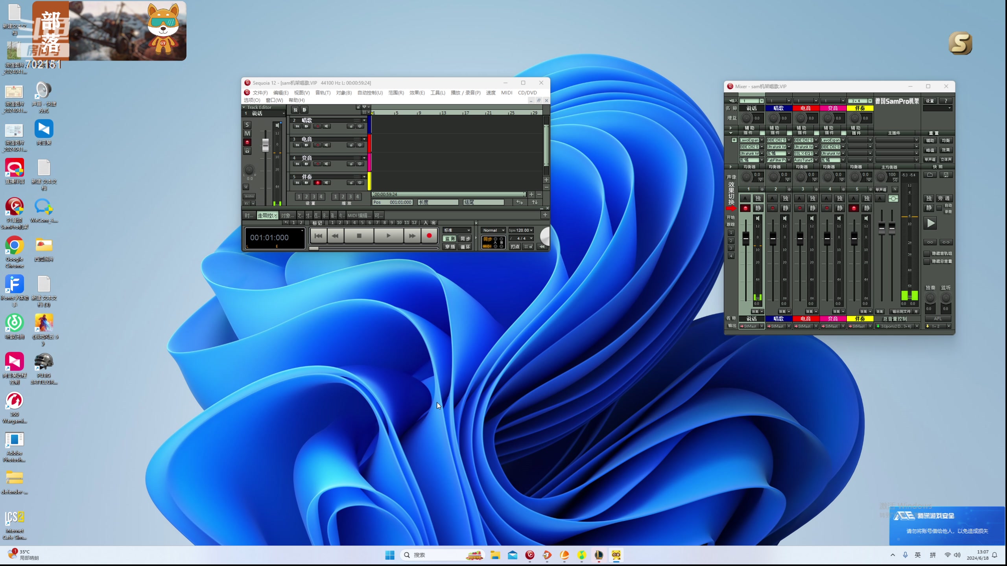The image size is (1007, 566).
Task: Click the red Record transport button
Action: 429,236
